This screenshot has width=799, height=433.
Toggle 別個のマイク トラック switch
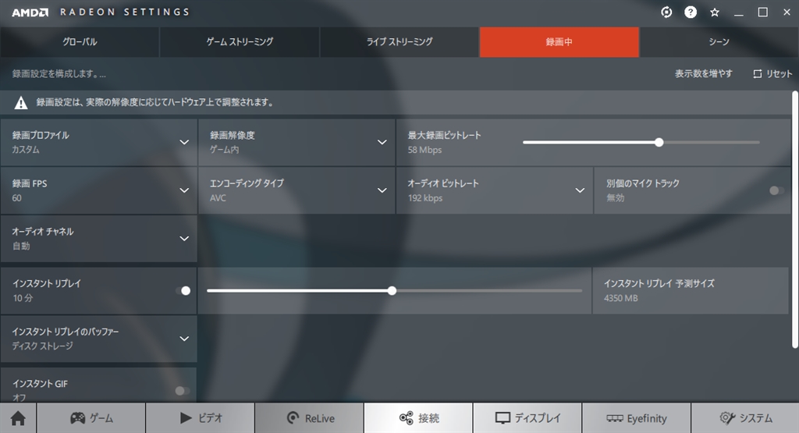(776, 190)
